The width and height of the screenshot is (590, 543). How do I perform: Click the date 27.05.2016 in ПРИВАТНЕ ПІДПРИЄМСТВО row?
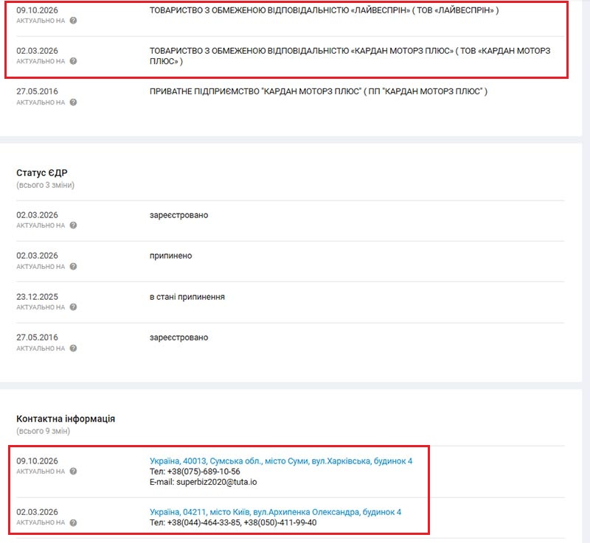[37, 91]
